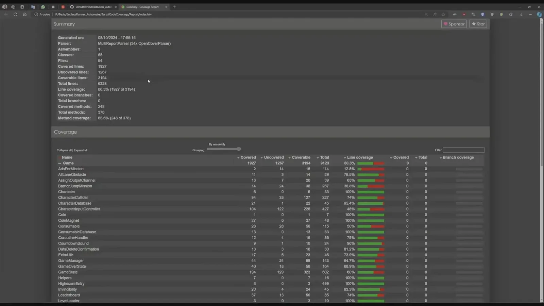Open the ConsumableDatabase class link
Image resolution: width=544 pixels, height=306 pixels.
coord(77,232)
